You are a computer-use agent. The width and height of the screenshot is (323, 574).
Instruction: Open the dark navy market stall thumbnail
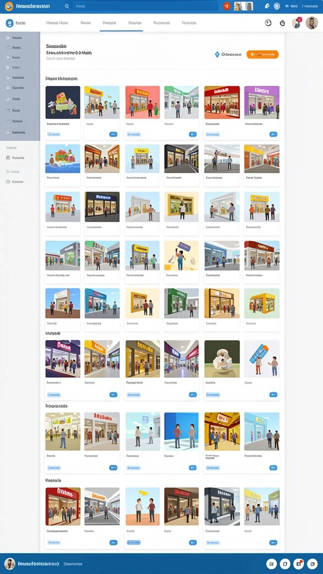[63, 102]
